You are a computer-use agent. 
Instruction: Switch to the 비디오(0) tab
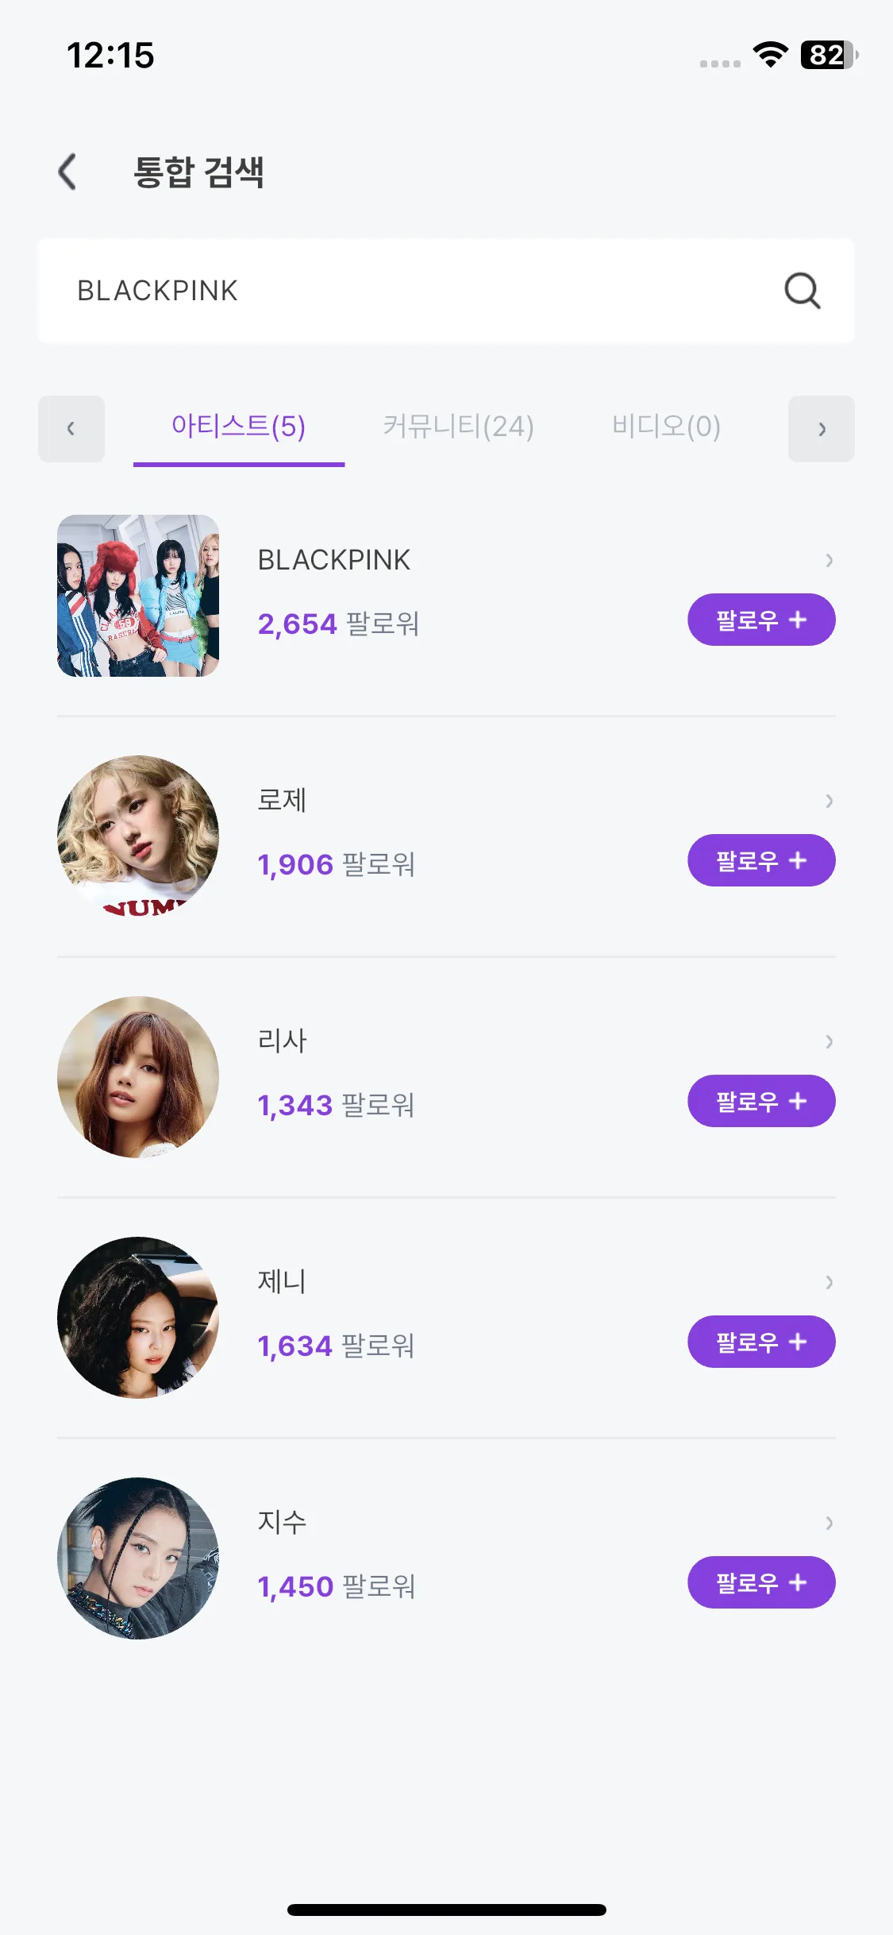pyautogui.click(x=666, y=427)
